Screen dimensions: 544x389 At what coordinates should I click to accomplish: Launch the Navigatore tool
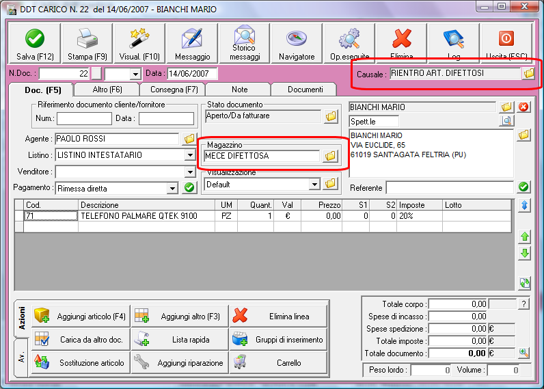pos(297,43)
